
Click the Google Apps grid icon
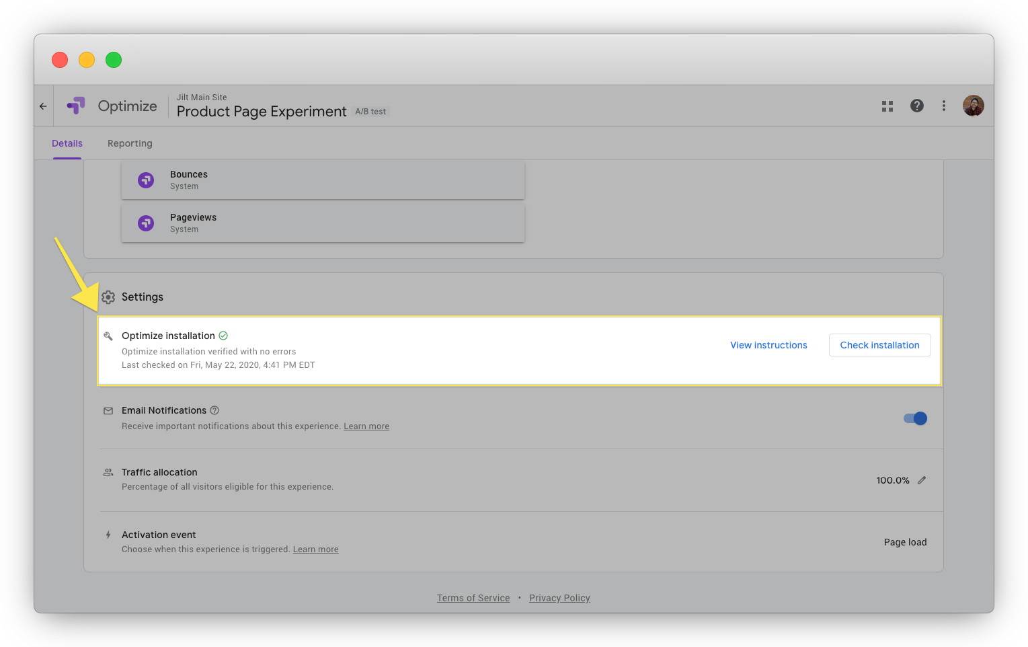click(x=887, y=106)
